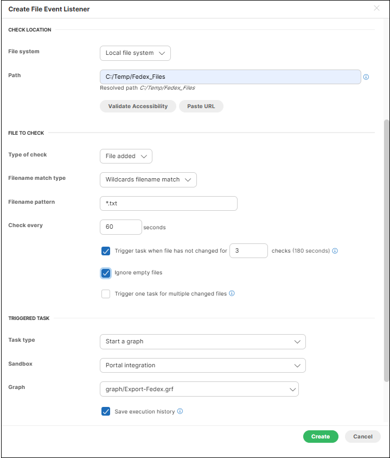The width and height of the screenshot is (390, 458).
Task: Click the Paste URL button
Action: (x=201, y=106)
